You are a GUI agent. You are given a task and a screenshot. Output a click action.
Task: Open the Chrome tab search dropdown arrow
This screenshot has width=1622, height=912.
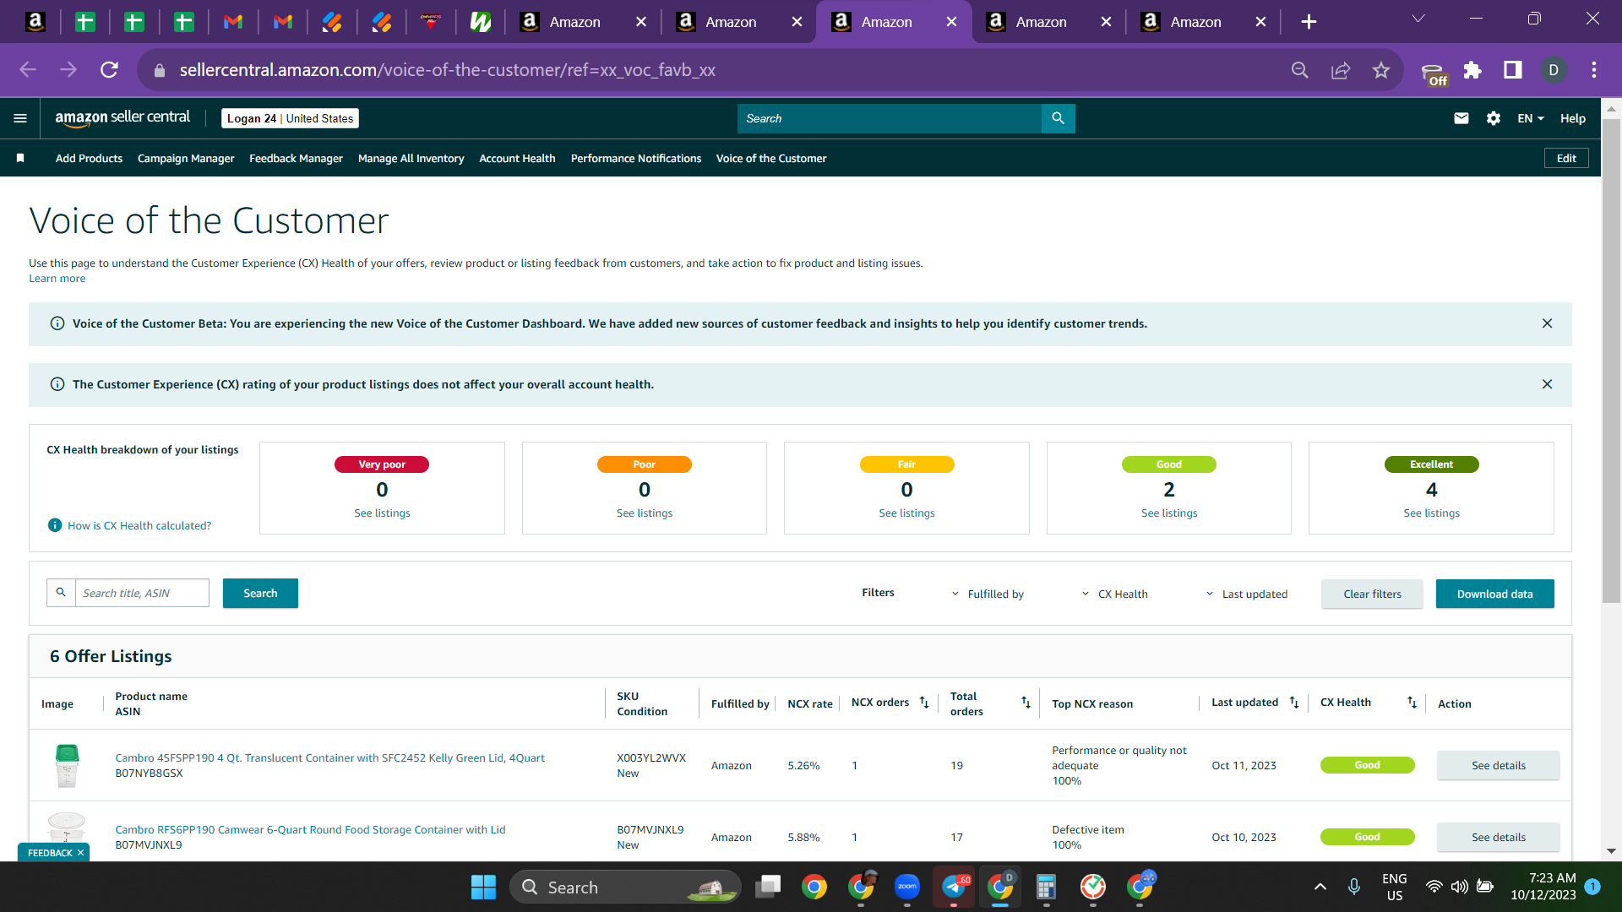(1418, 19)
